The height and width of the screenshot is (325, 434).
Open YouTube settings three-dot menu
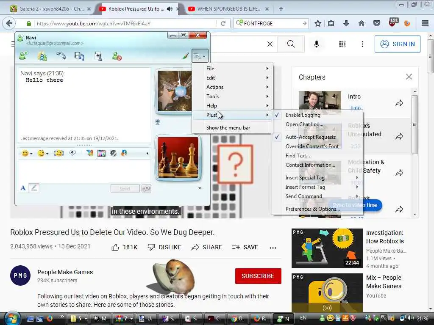[x=362, y=44]
